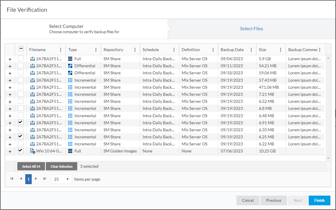Click the Full backup type icon on first row

coord(70,58)
